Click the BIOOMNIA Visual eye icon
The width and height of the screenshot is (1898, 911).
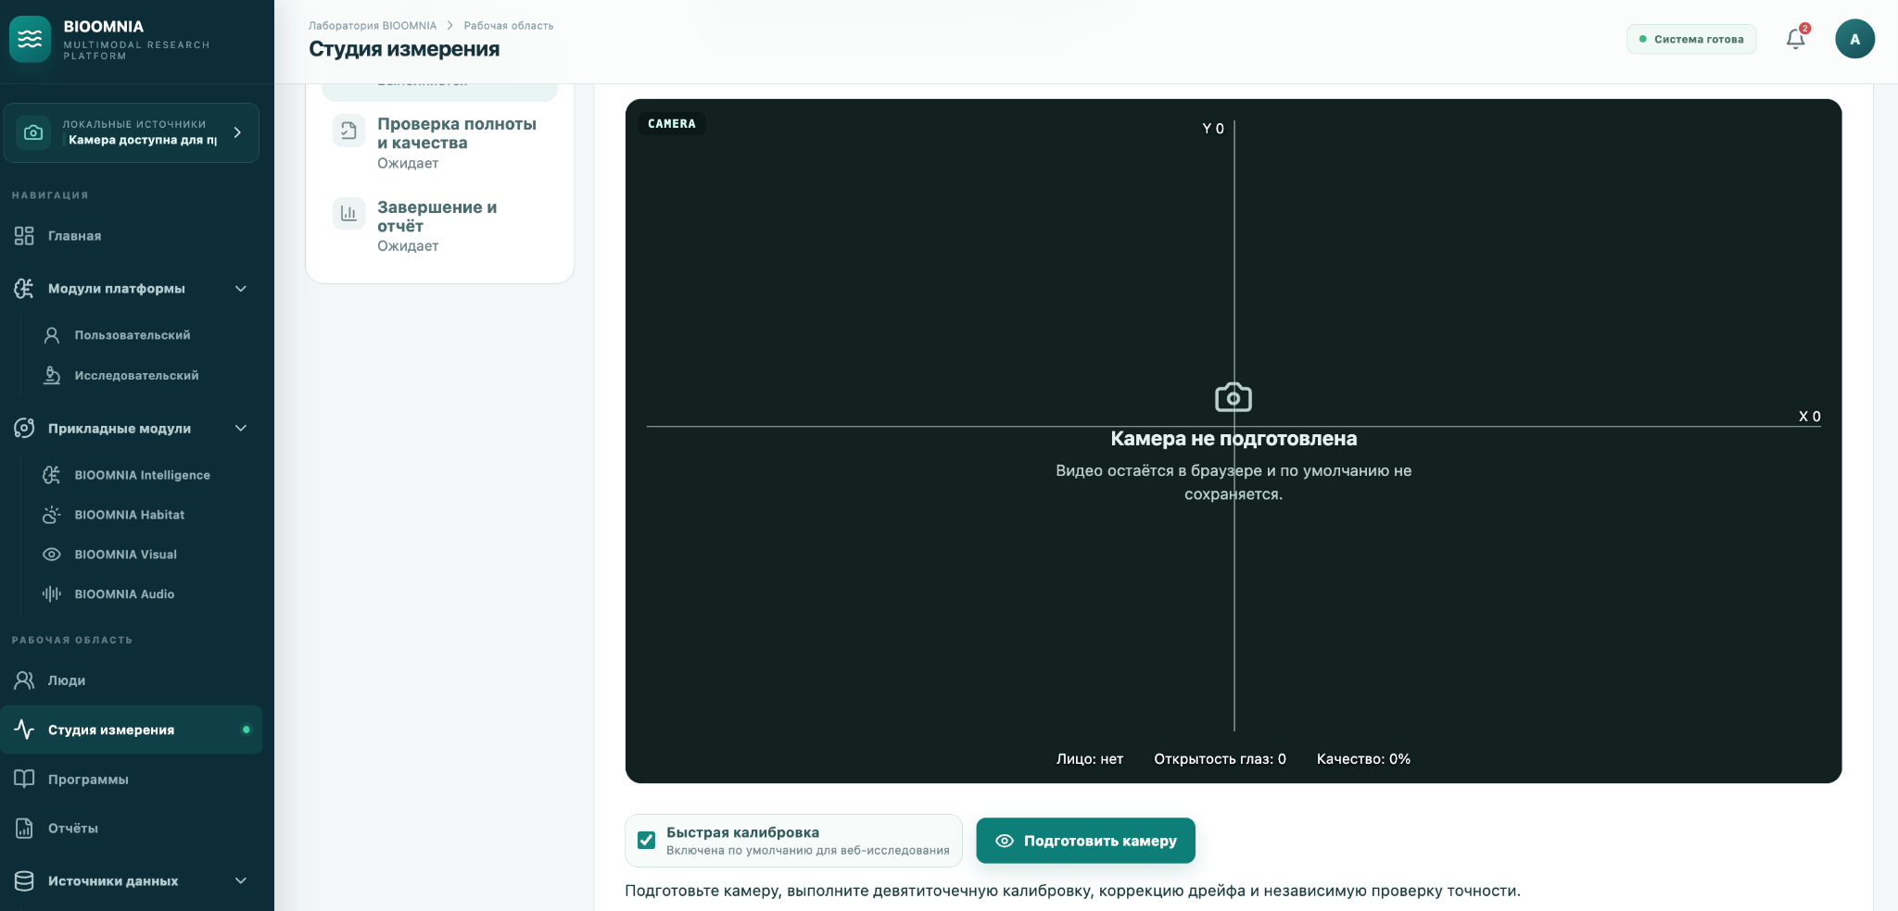click(x=52, y=555)
